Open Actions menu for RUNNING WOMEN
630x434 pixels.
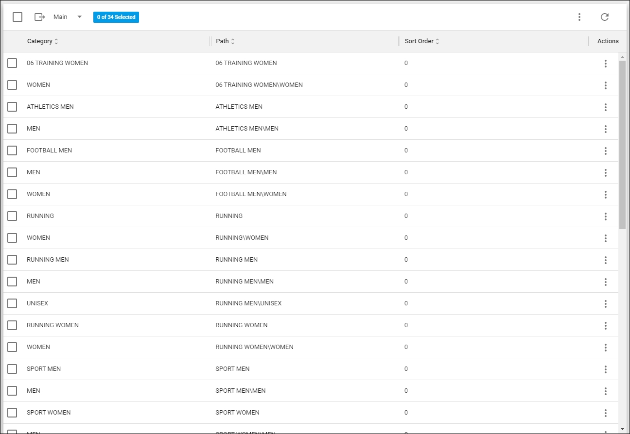606,326
